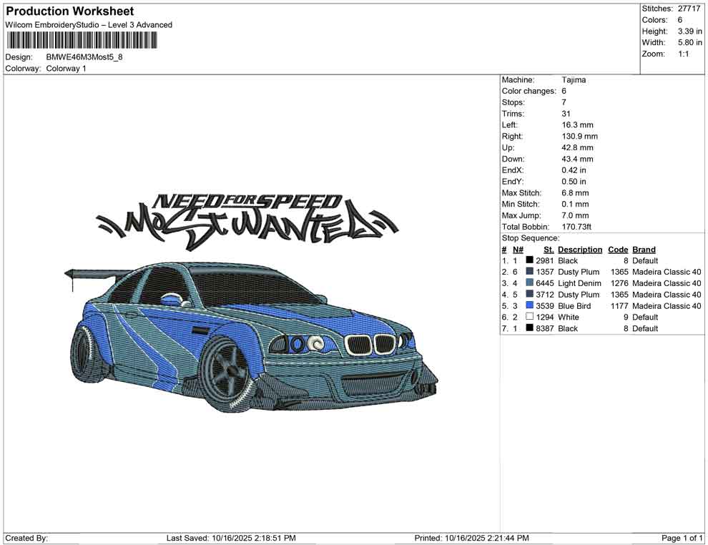Screen dimensions: 708x545
Task: Click the Max Stitch value 6.8 mm
Action: click(x=575, y=193)
